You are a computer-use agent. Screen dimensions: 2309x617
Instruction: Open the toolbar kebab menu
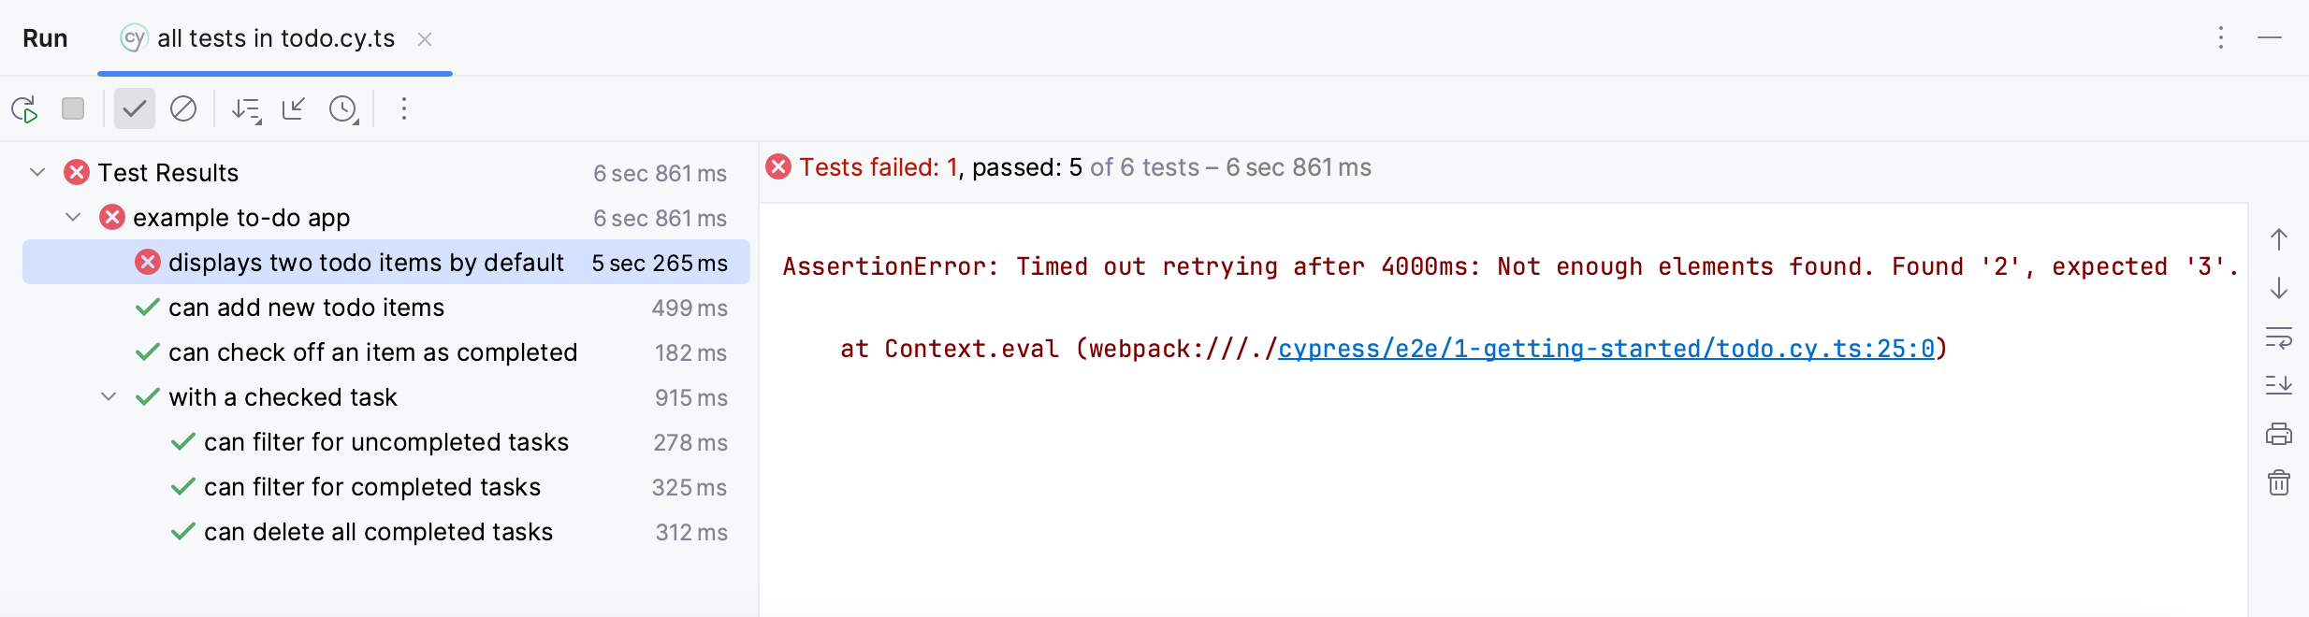pos(403,108)
